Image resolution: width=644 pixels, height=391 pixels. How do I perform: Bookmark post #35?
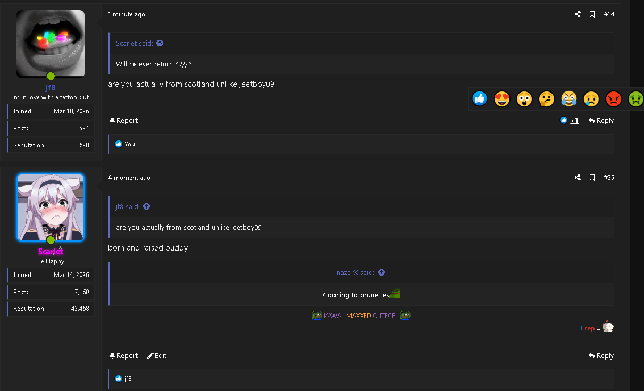[592, 178]
